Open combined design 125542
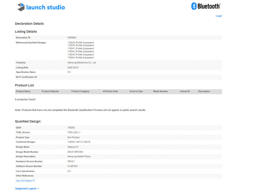Screen dimensions: 269x193 point(71,142)
